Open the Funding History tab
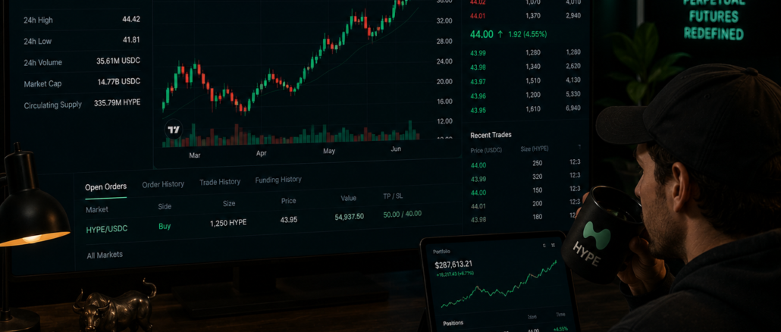The height and width of the screenshot is (332, 781). coord(278,180)
